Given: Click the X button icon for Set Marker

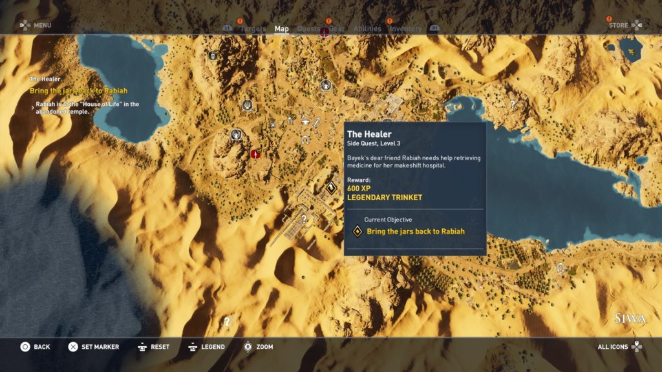Looking at the screenshot, I should pyautogui.click(x=73, y=347).
